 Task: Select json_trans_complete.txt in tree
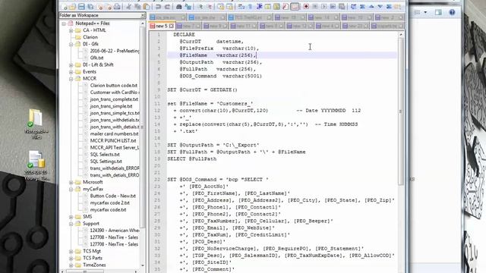[114, 99]
